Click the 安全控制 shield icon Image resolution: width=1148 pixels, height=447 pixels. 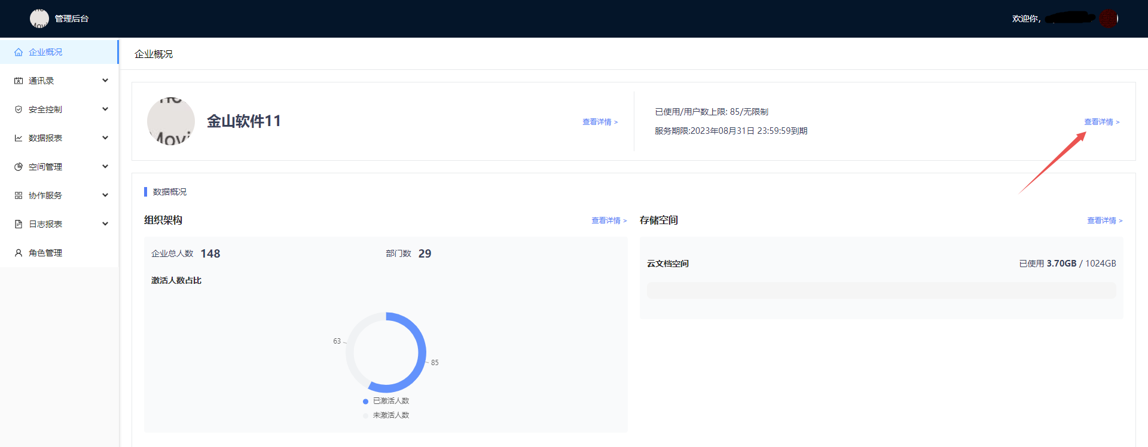19,109
